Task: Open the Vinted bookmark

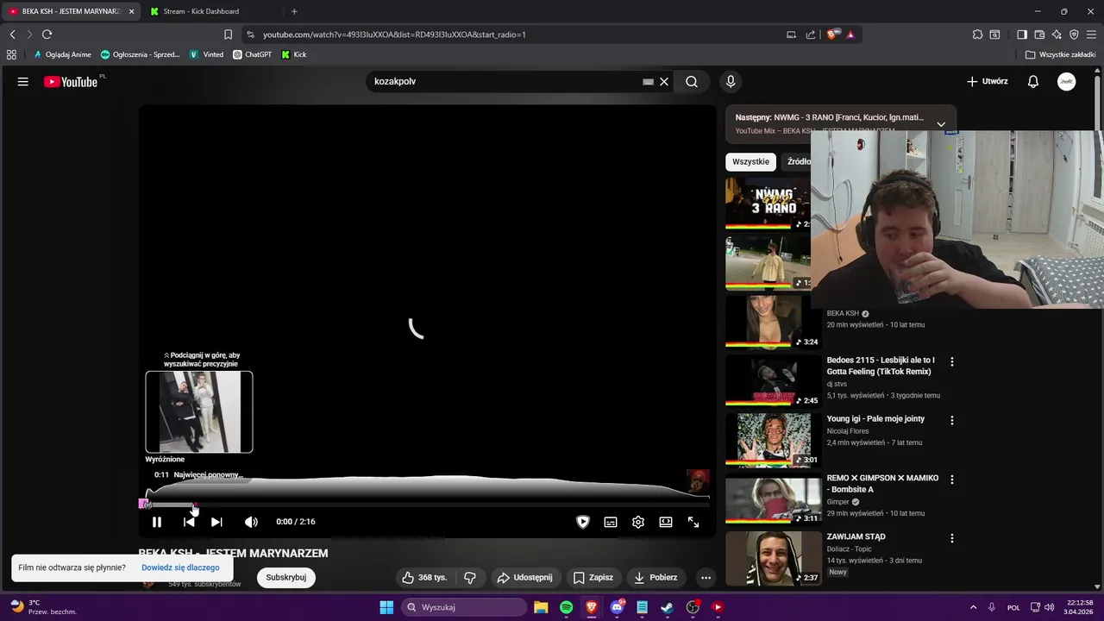Action: point(207,54)
